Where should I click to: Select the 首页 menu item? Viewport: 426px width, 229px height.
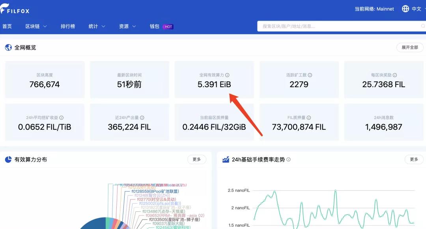tap(7, 26)
